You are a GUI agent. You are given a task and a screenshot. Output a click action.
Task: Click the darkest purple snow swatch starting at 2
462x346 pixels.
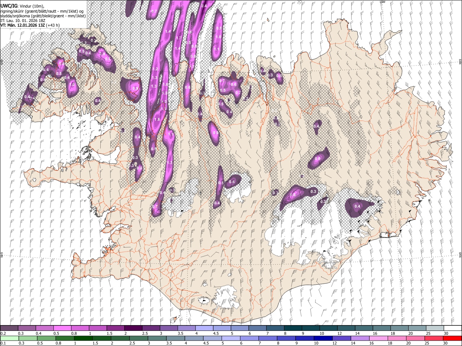point(133,328)
